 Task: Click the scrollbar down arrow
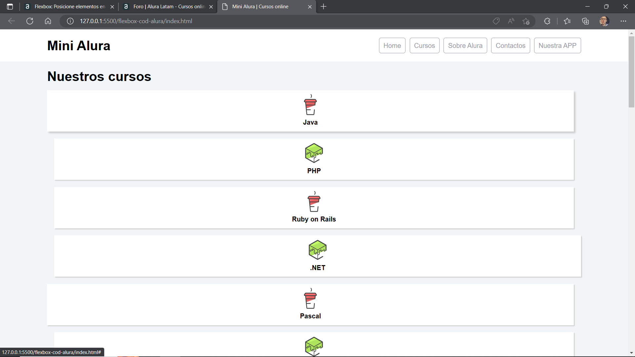coord(631,353)
